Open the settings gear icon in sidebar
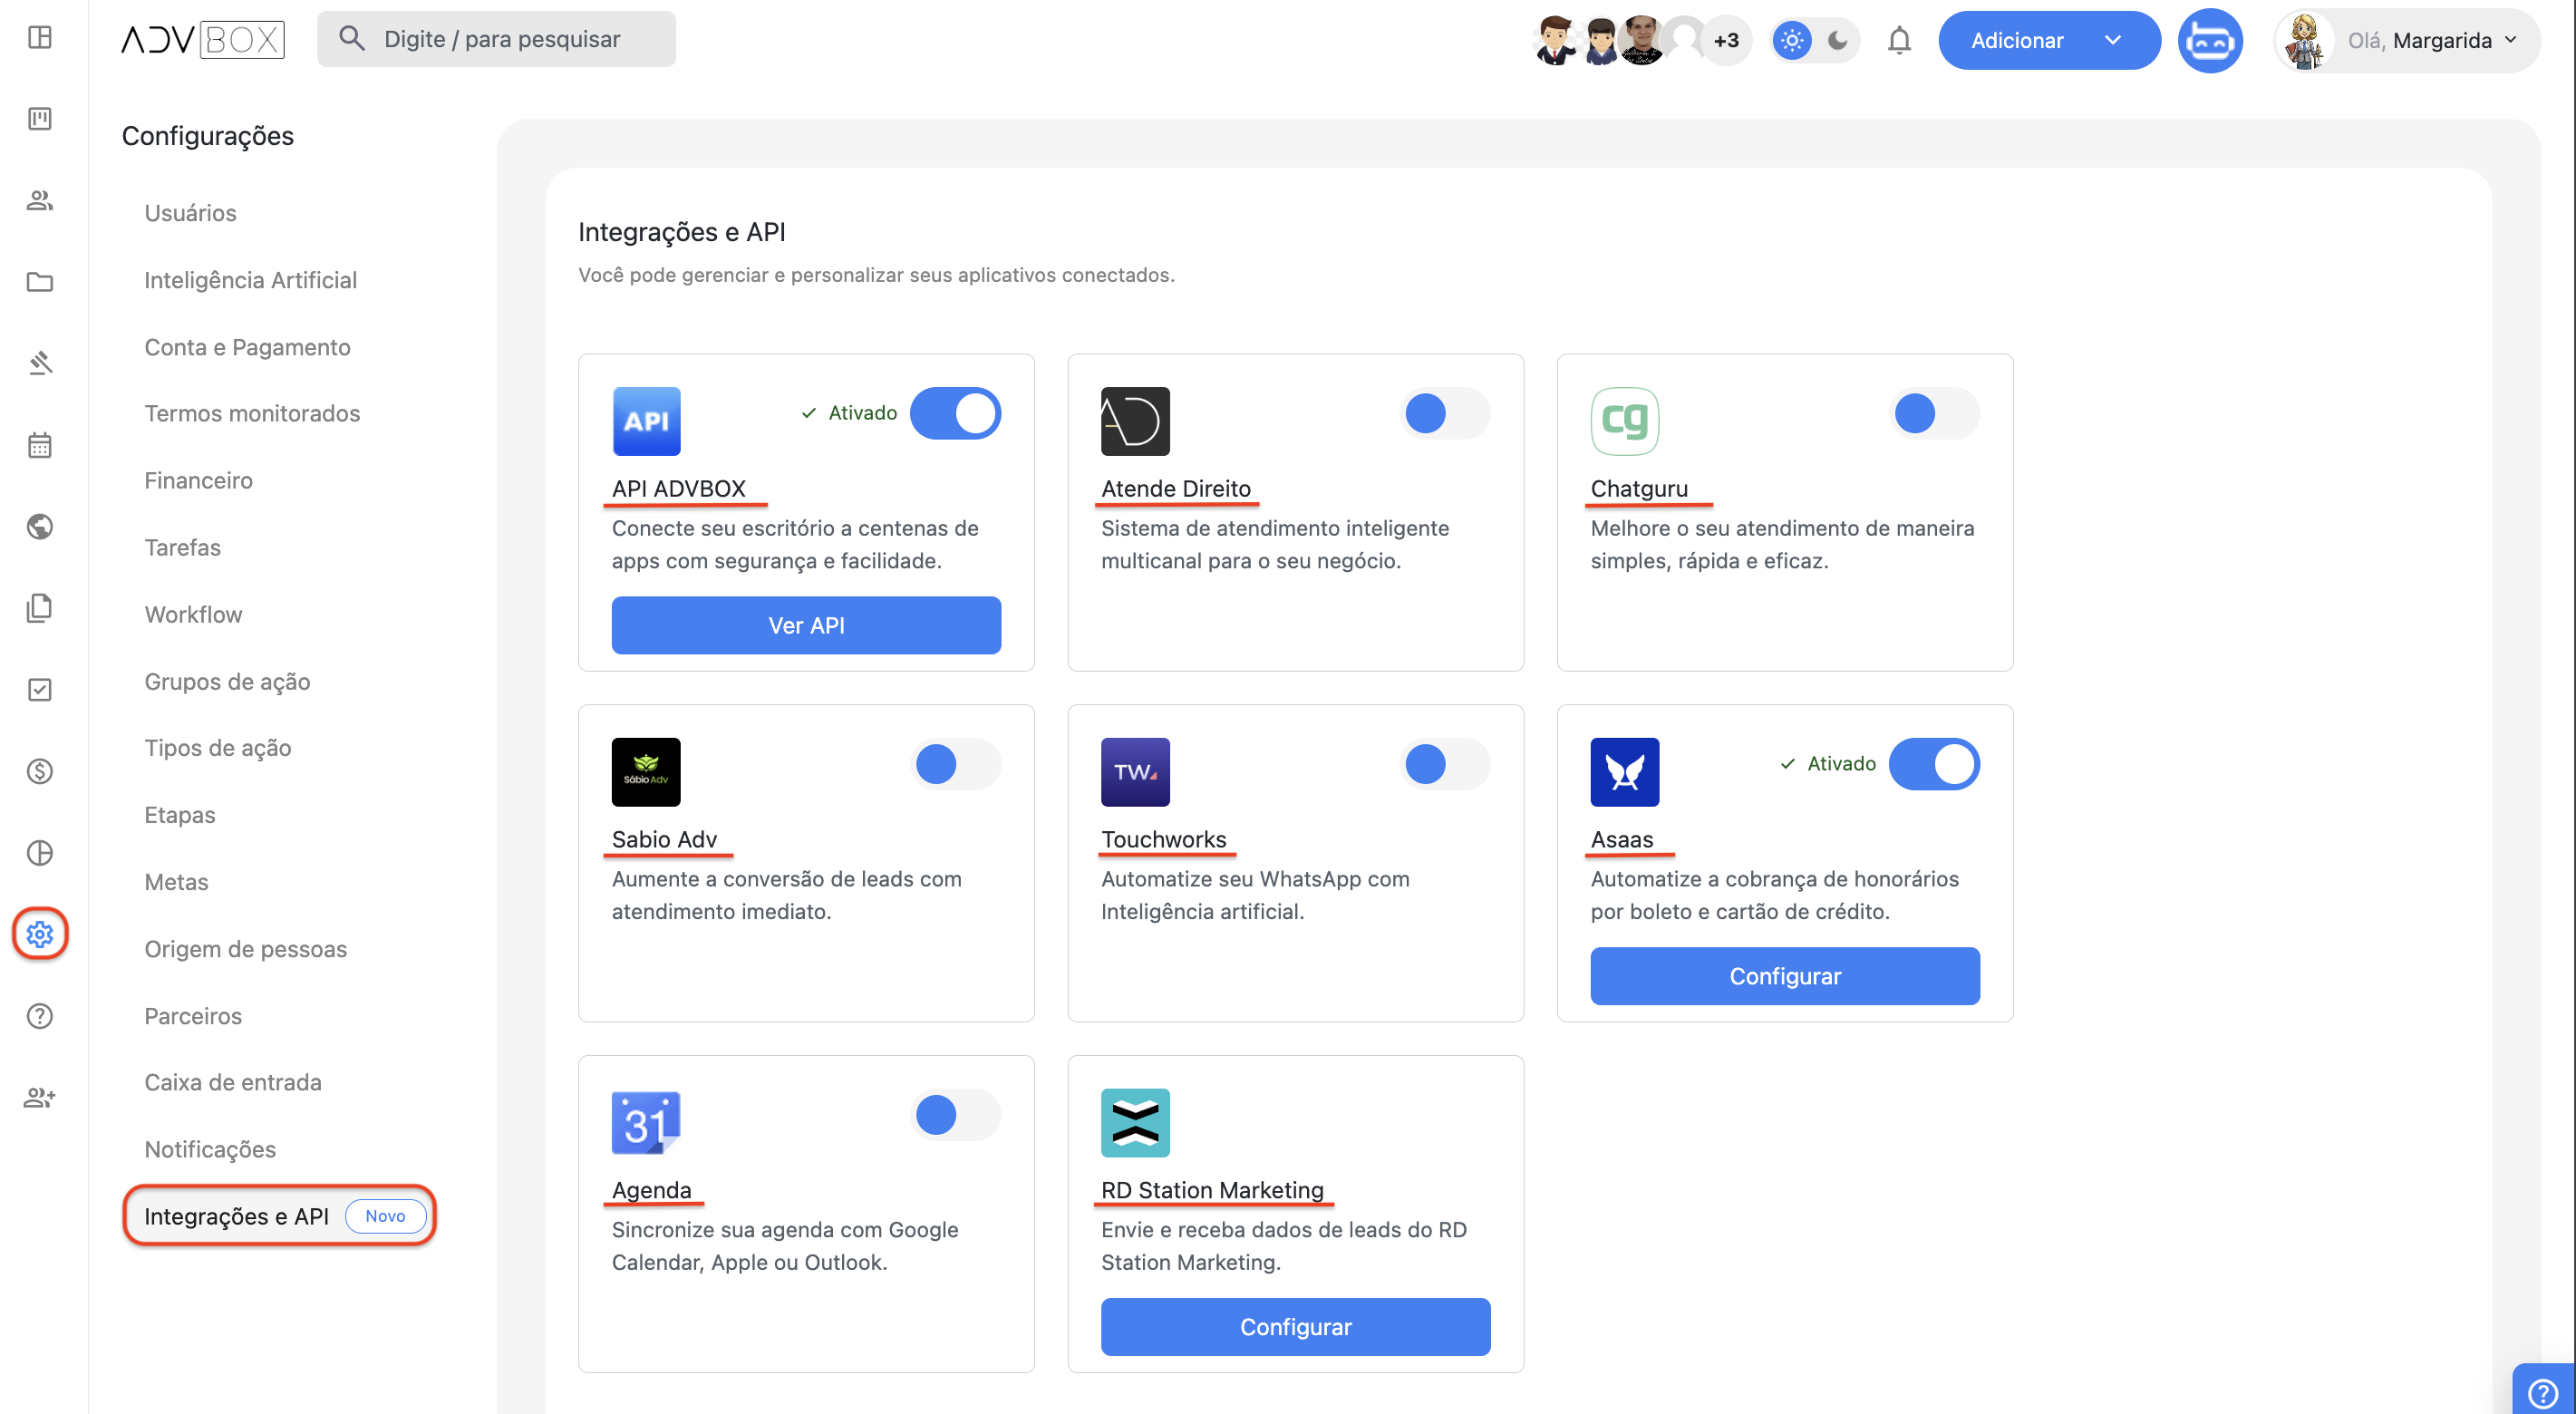 tap(40, 934)
